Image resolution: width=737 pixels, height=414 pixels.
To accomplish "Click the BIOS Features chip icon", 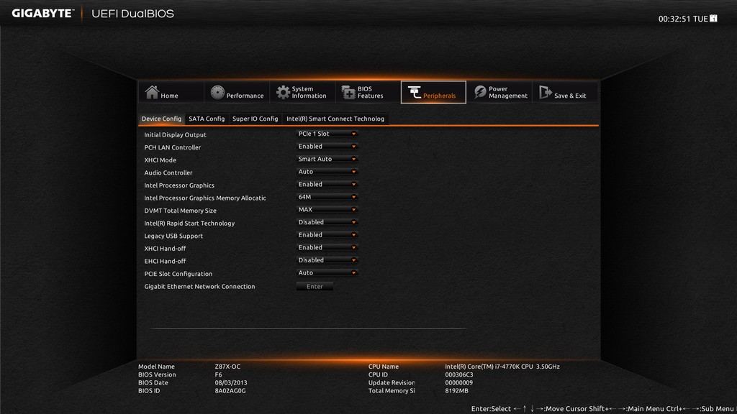I will (348, 93).
